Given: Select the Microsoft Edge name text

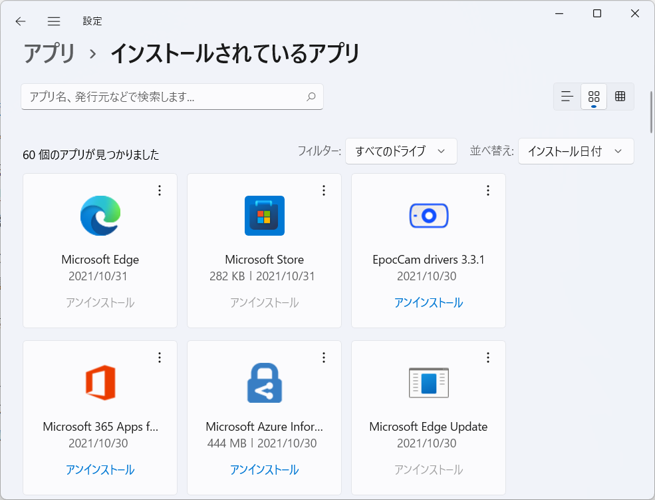Looking at the screenshot, I should (x=100, y=260).
